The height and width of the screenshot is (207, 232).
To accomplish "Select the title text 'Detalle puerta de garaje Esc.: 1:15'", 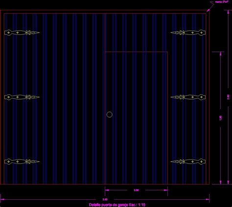I will click(x=117, y=205).
